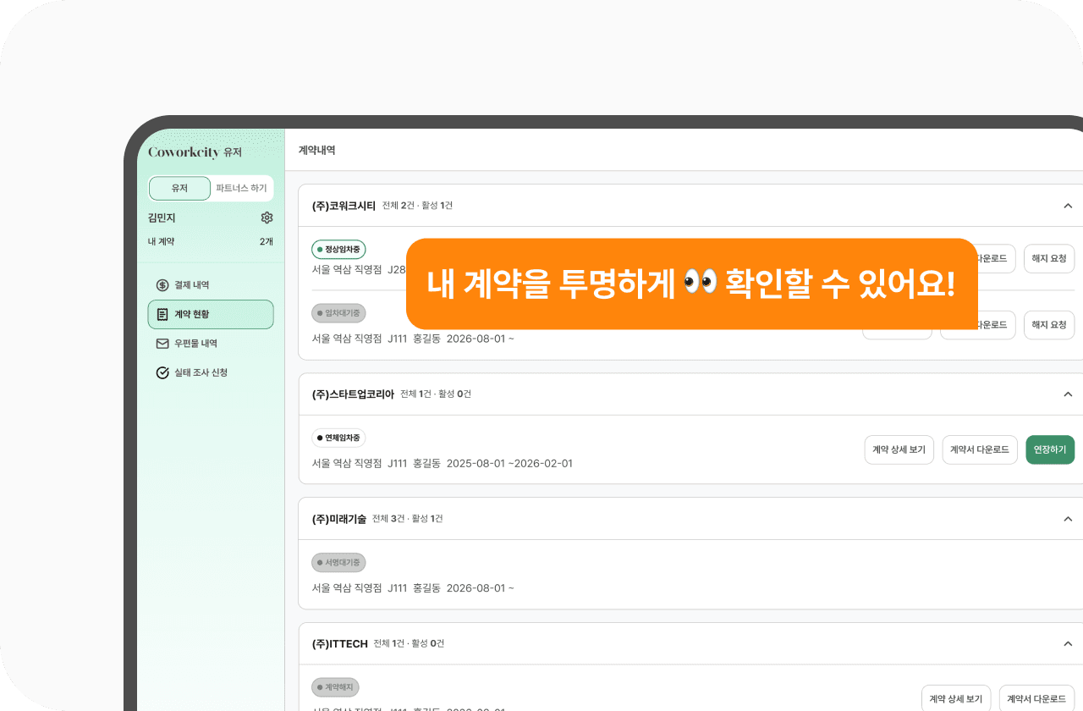The width and height of the screenshot is (1083, 711).
Task: Click the green 연장하기 button
Action: [1050, 449]
